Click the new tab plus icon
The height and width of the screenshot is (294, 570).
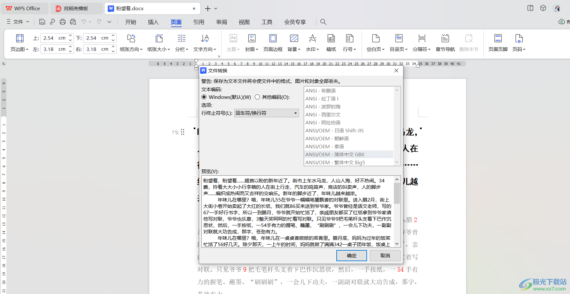pyautogui.click(x=208, y=9)
